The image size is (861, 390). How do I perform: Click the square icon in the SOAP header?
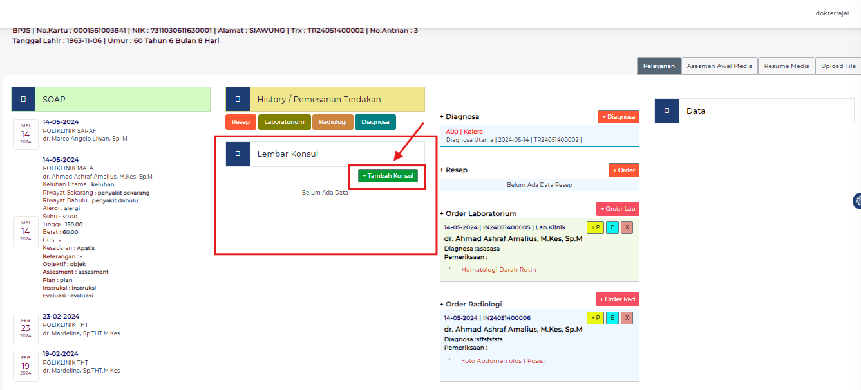23,100
